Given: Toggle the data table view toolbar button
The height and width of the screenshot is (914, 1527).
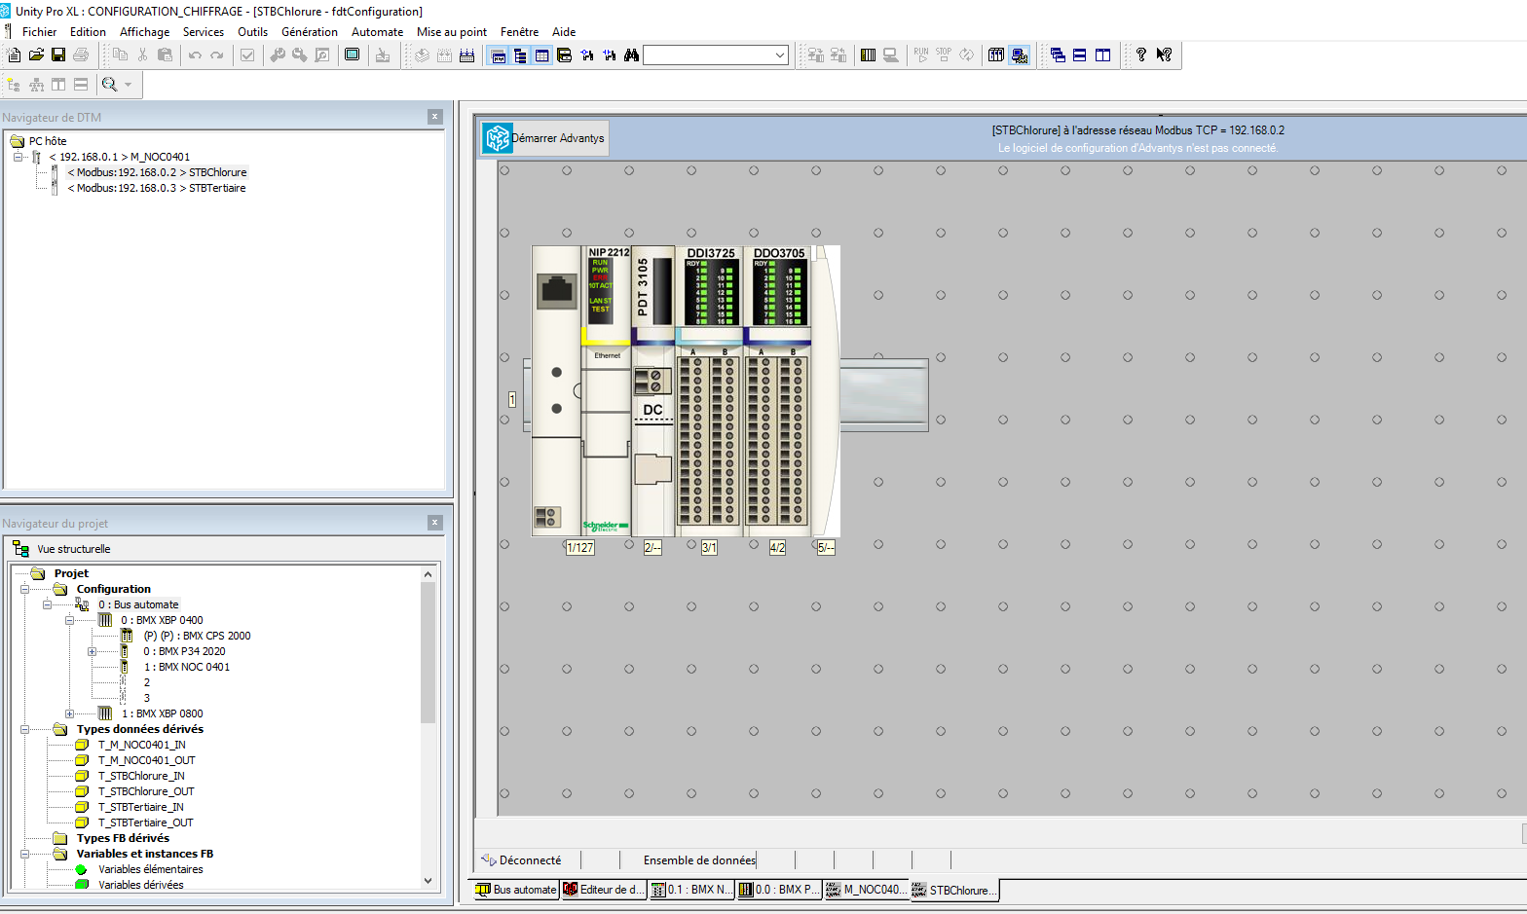Looking at the screenshot, I should pyautogui.click(x=542, y=55).
